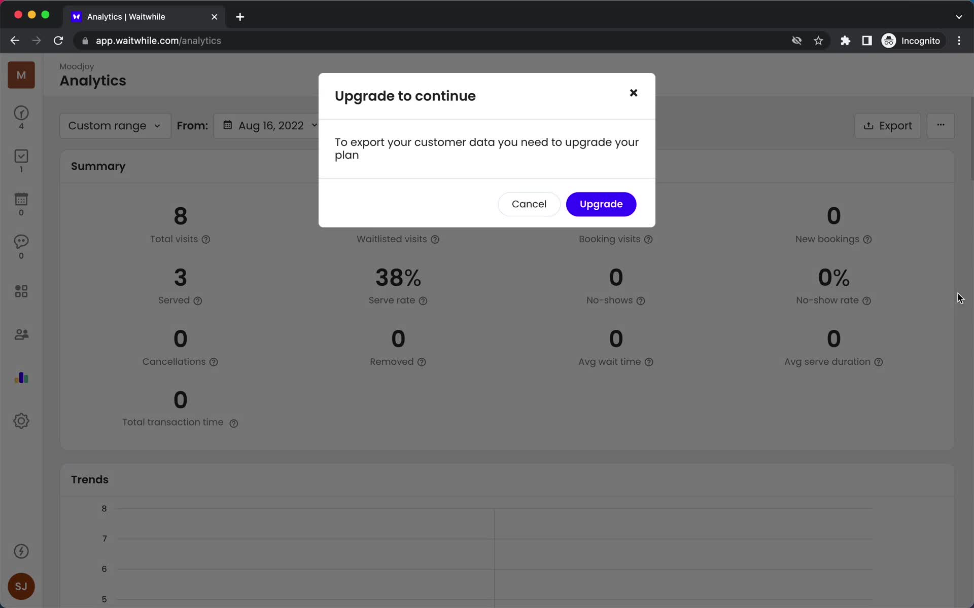Click the Summary section heading
Image resolution: width=974 pixels, height=608 pixels.
pos(98,166)
